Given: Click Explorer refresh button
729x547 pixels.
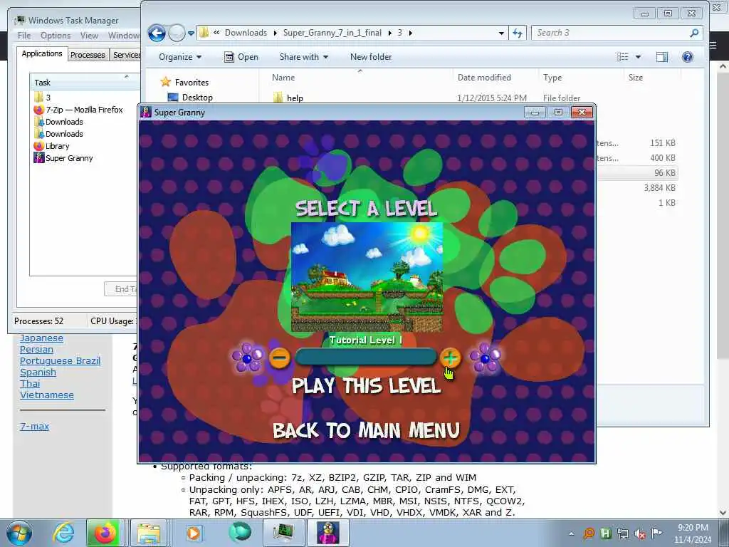Looking at the screenshot, I should [518, 33].
